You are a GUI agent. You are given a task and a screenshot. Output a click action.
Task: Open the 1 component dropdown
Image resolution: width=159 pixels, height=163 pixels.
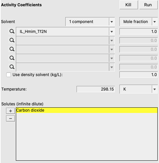click(90, 22)
